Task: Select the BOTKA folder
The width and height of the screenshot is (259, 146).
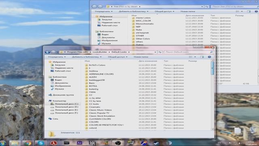Action: 93,86
